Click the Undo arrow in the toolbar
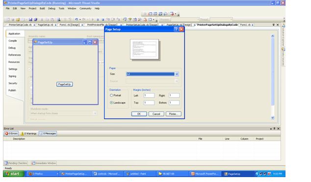 click(x=77, y=20)
